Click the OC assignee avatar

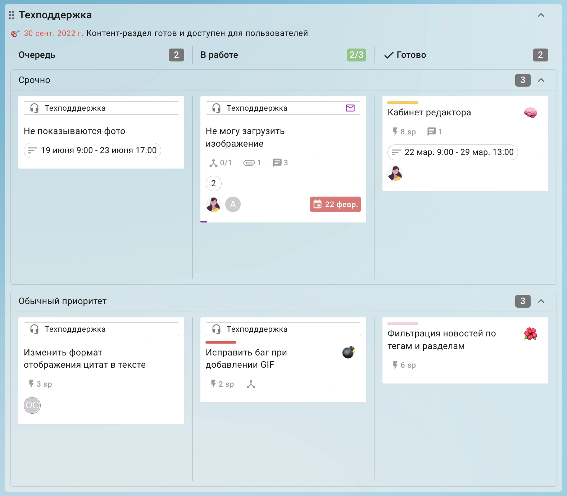(32, 405)
